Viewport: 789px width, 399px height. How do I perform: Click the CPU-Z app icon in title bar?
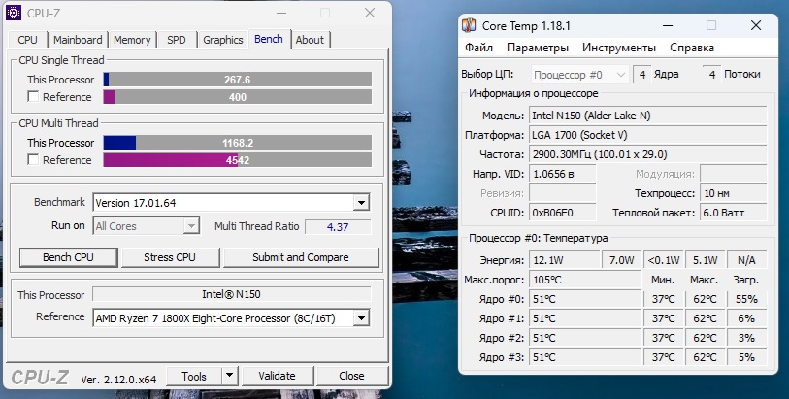pos(13,12)
